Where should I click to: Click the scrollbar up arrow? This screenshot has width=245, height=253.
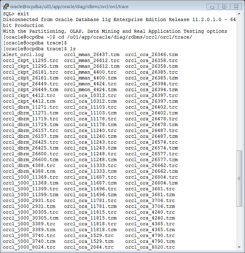(239, 14)
